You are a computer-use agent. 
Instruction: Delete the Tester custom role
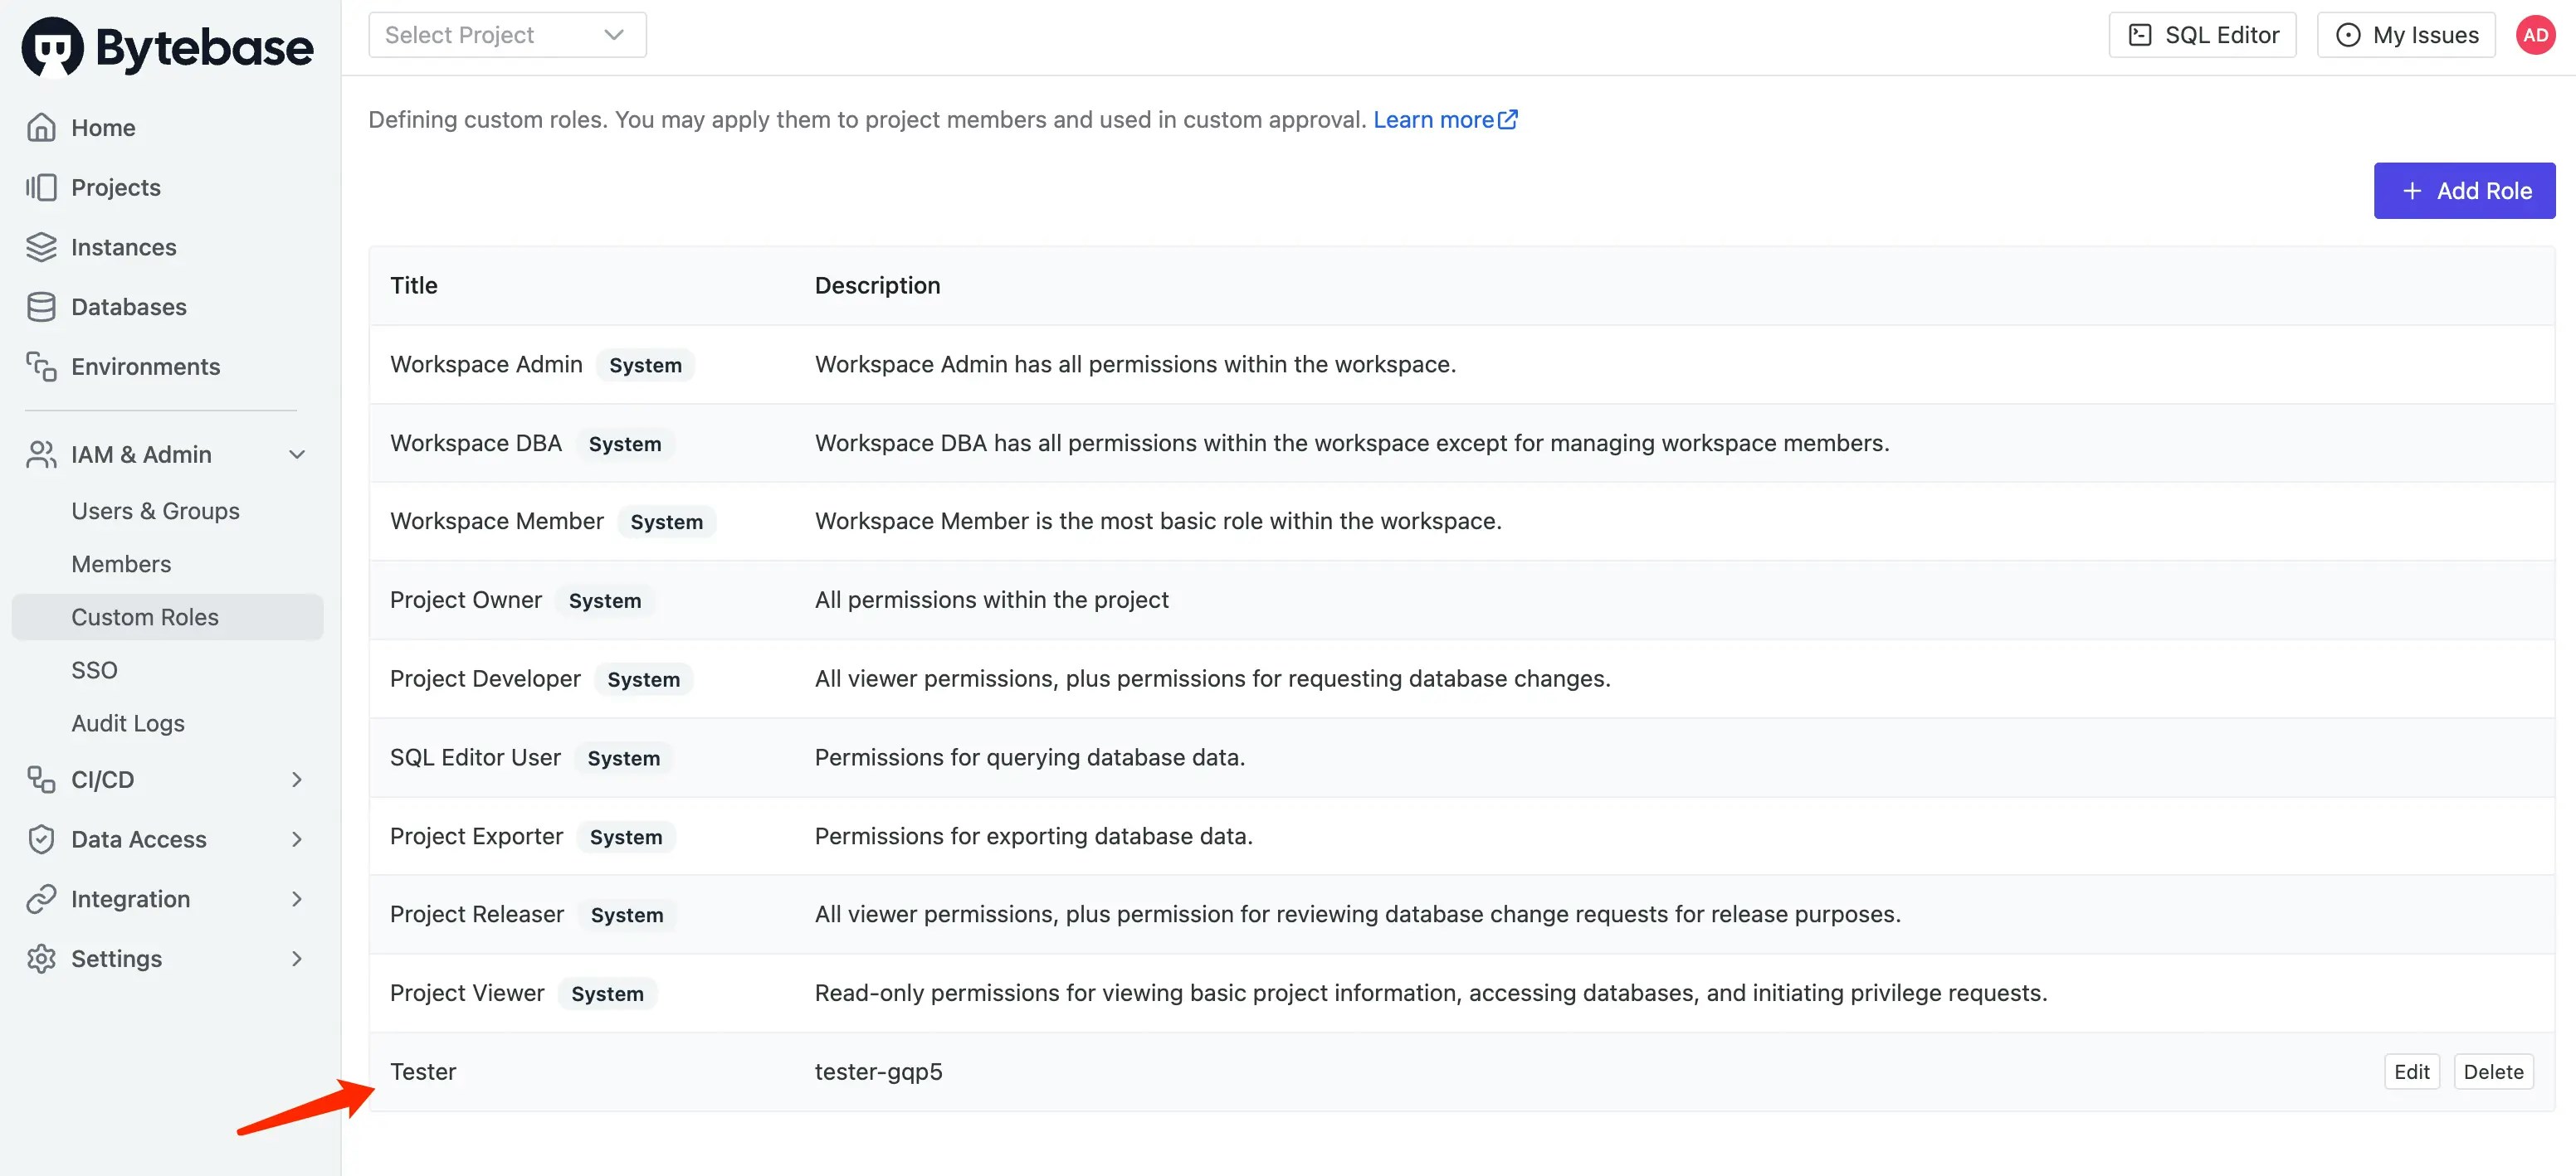coord(2493,1072)
